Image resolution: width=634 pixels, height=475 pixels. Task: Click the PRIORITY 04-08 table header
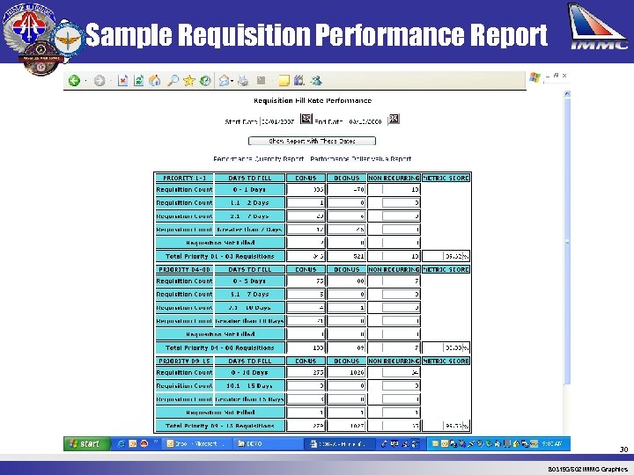pyautogui.click(x=184, y=269)
